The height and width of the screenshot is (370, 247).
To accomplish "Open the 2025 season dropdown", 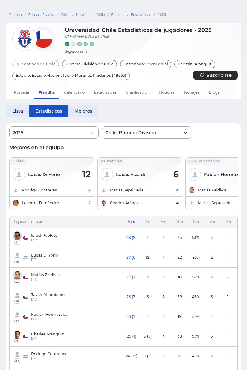I will tap(54, 133).
